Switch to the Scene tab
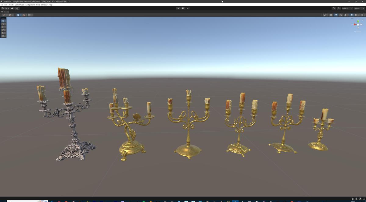Image resolution: width=366 pixels, height=202 pixels. (5, 12)
